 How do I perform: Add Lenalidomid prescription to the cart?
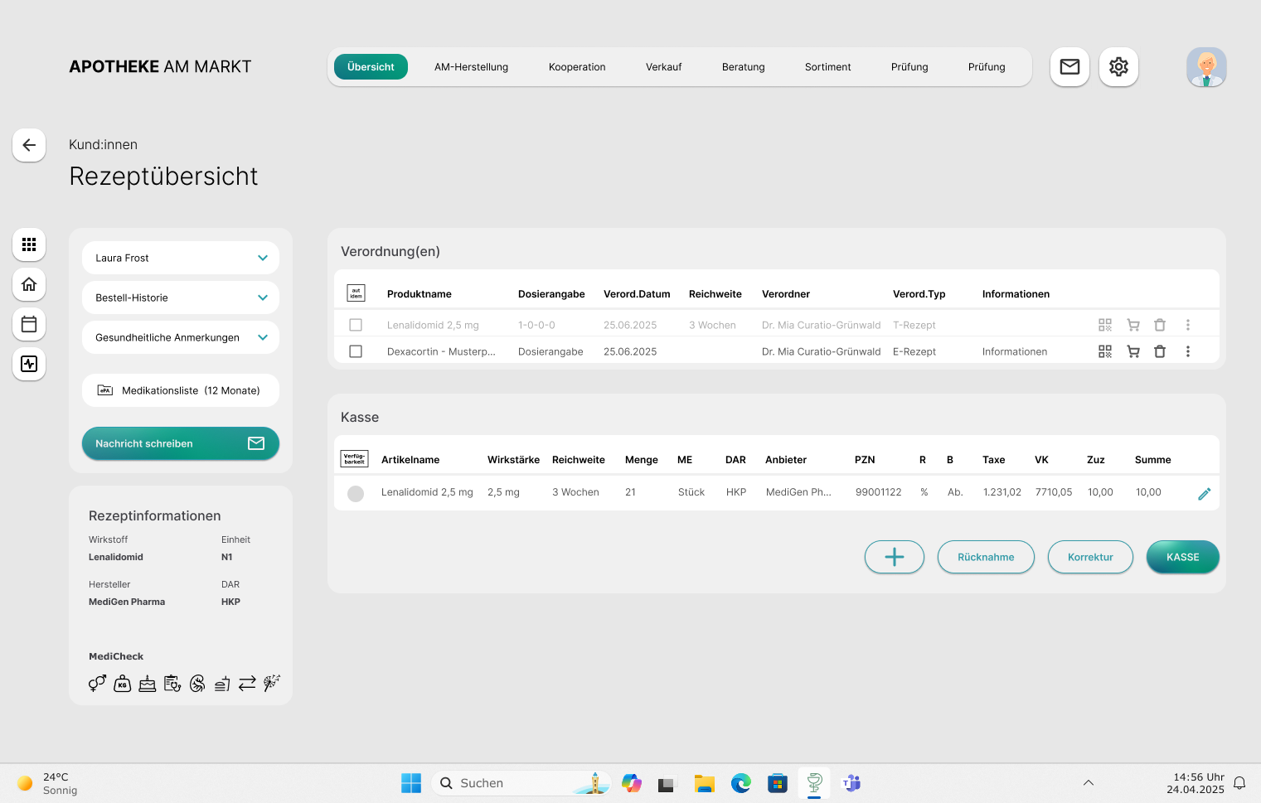(1133, 325)
